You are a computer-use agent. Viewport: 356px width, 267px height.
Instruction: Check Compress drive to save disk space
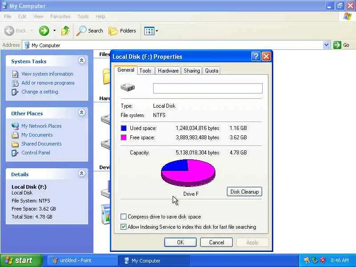pyautogui.click(x=123, y=217)
